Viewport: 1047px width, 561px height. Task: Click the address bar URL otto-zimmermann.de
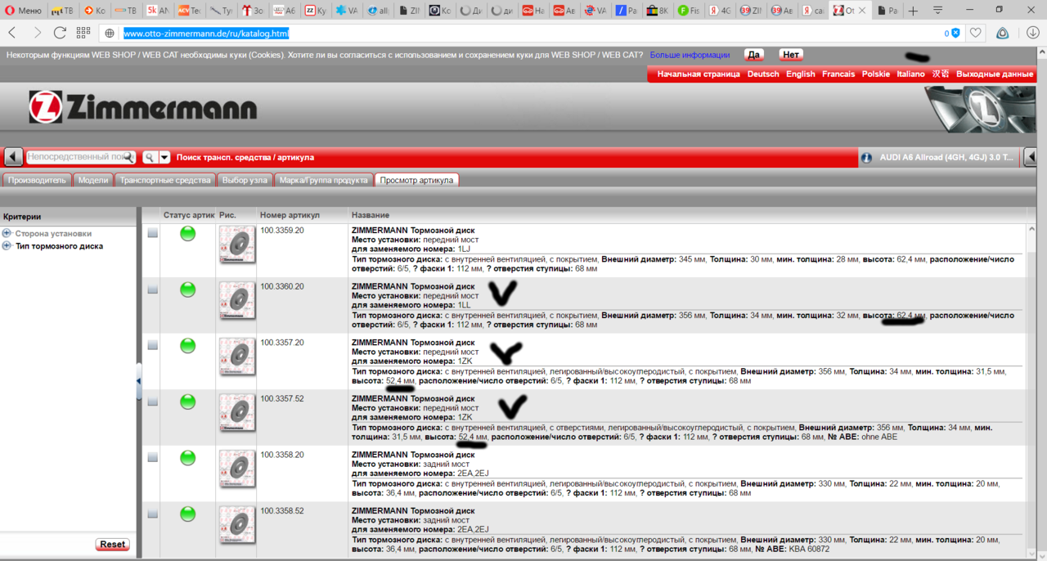(x=206, y=34)
